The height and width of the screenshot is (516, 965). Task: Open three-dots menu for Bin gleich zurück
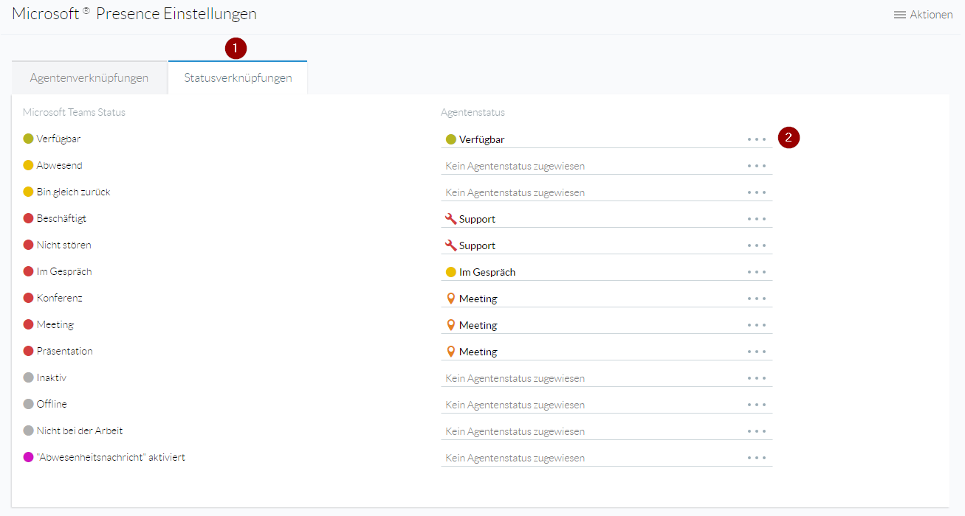757,192
